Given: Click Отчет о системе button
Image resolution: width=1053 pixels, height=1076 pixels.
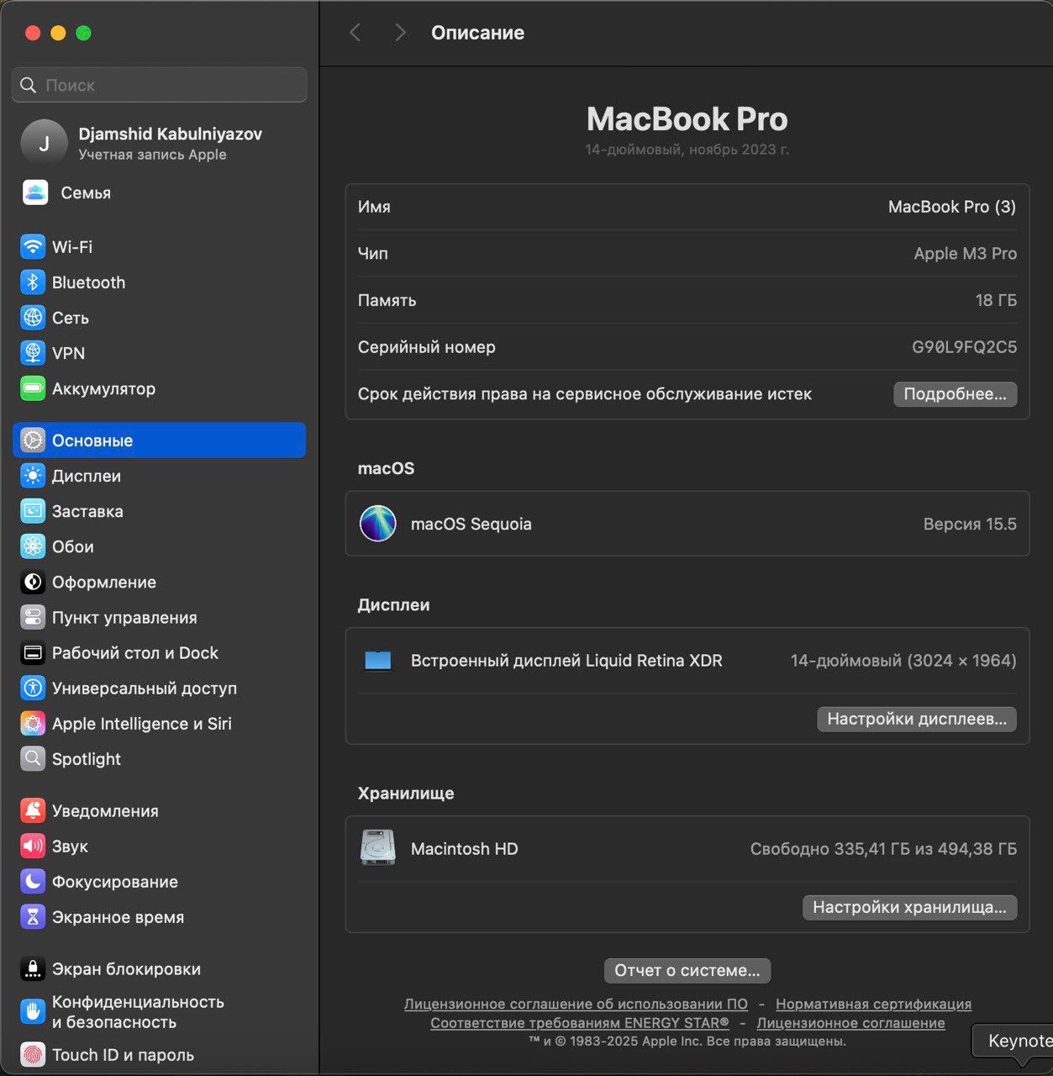Looking at the screenshot, I should coord(687,970).
